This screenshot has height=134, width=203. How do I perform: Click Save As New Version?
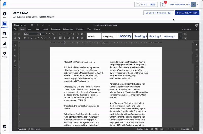click(x=187, y=13)
